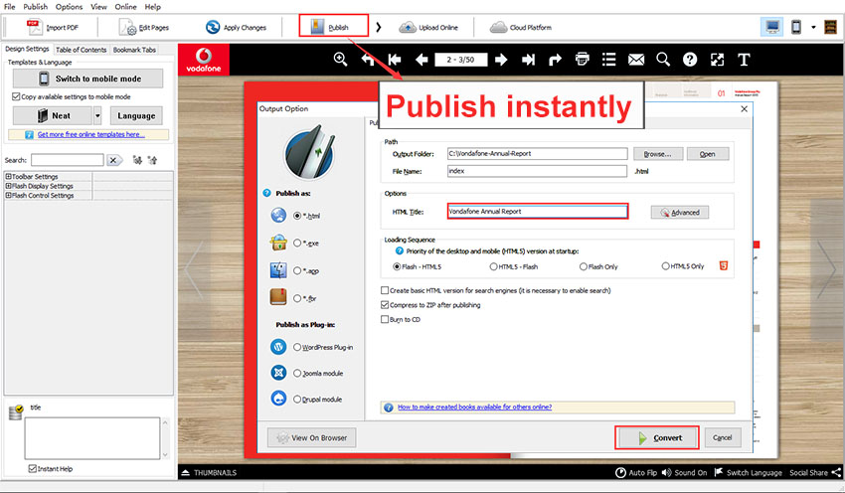Go to the first page of flipbook

(395, 60)
